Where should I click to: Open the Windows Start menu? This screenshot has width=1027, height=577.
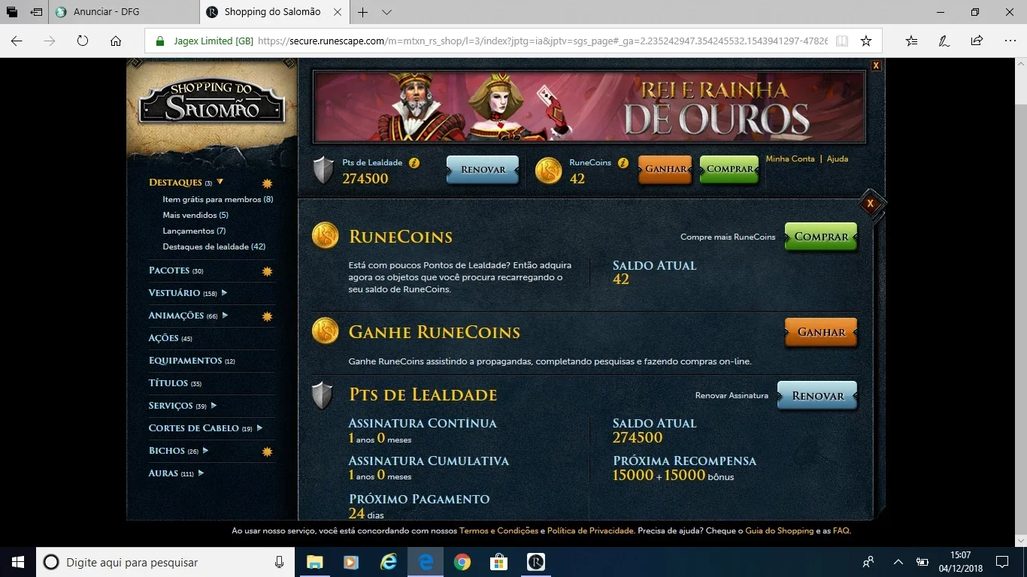click(18, 562)
